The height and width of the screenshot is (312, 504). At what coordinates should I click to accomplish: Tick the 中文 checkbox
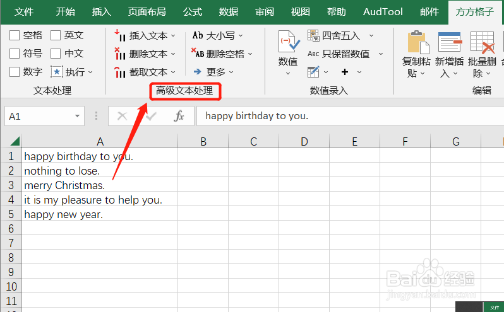click(56, 54)
